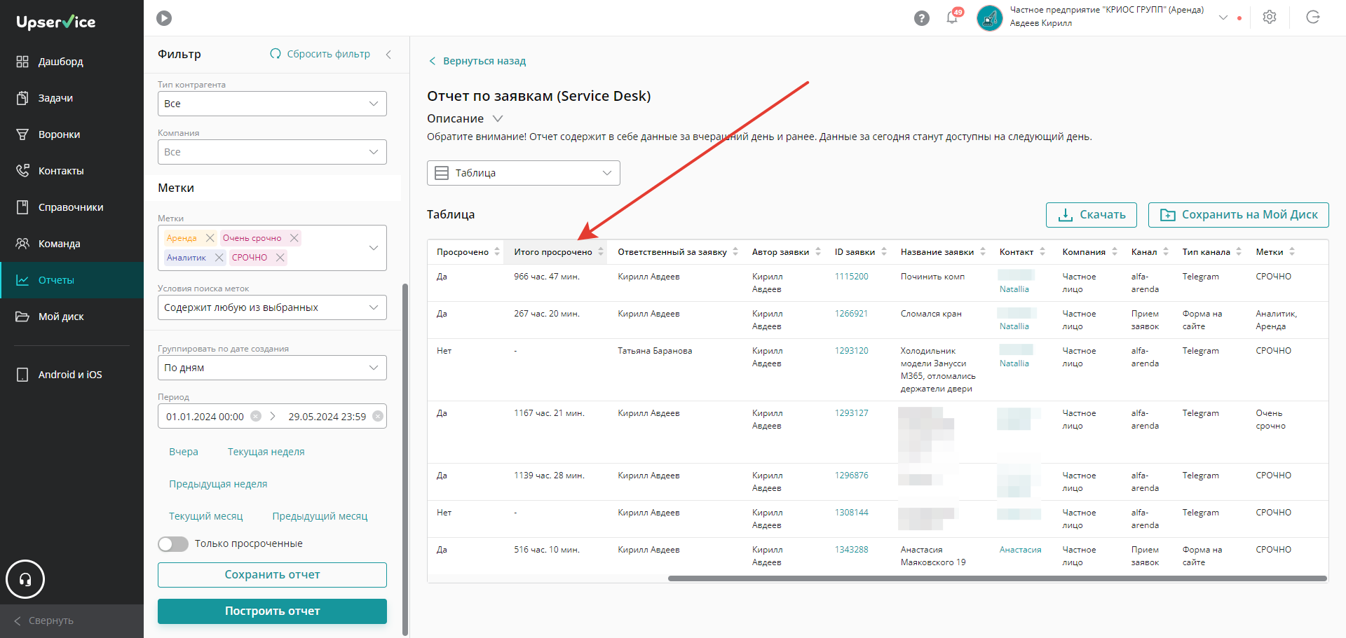Click the logout icon
Viewport: 1346px width, 638px height.
[1313, 18]
